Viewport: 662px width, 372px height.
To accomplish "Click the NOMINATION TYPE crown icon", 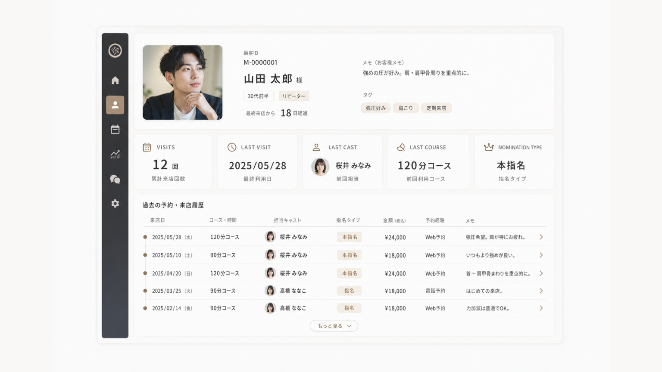I will (x=488, y=147).
